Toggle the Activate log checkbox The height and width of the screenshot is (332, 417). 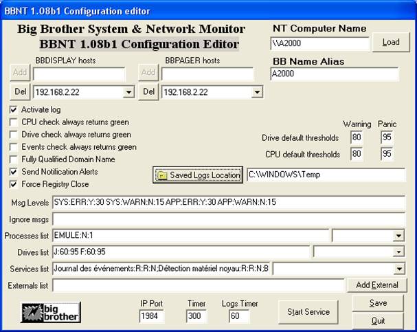(14, 110)
